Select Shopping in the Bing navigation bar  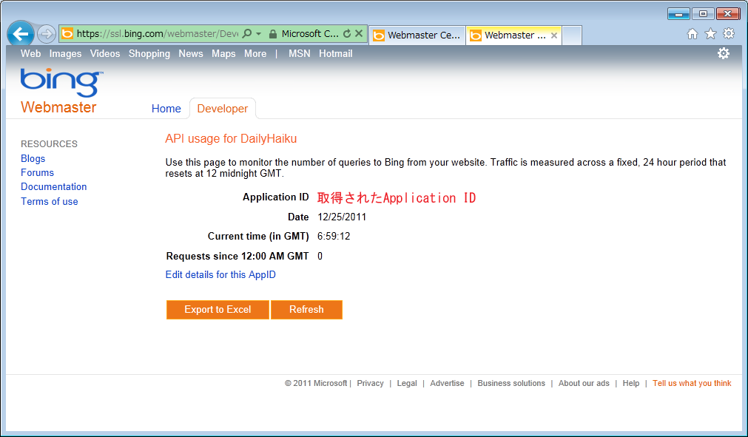149,54
